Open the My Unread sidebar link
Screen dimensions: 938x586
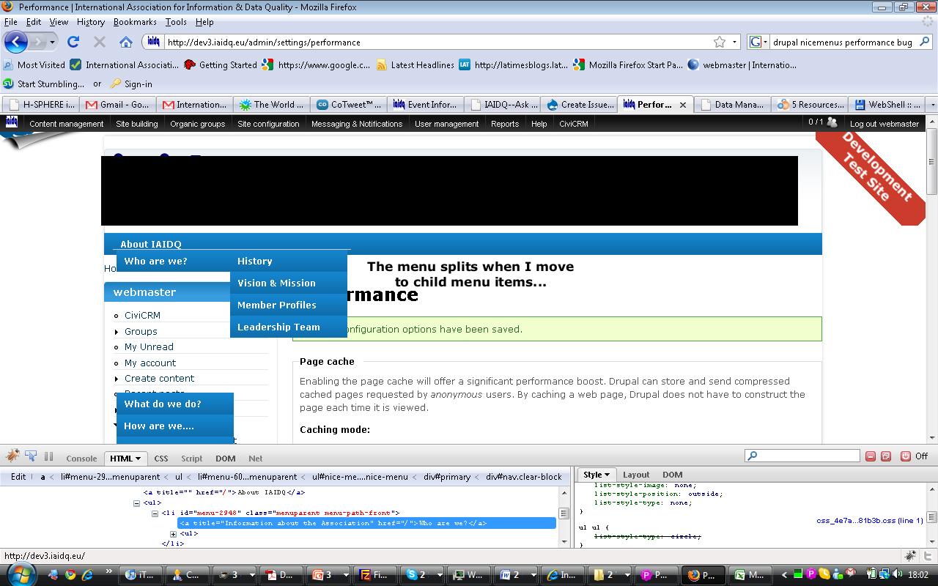pos(149,346)
